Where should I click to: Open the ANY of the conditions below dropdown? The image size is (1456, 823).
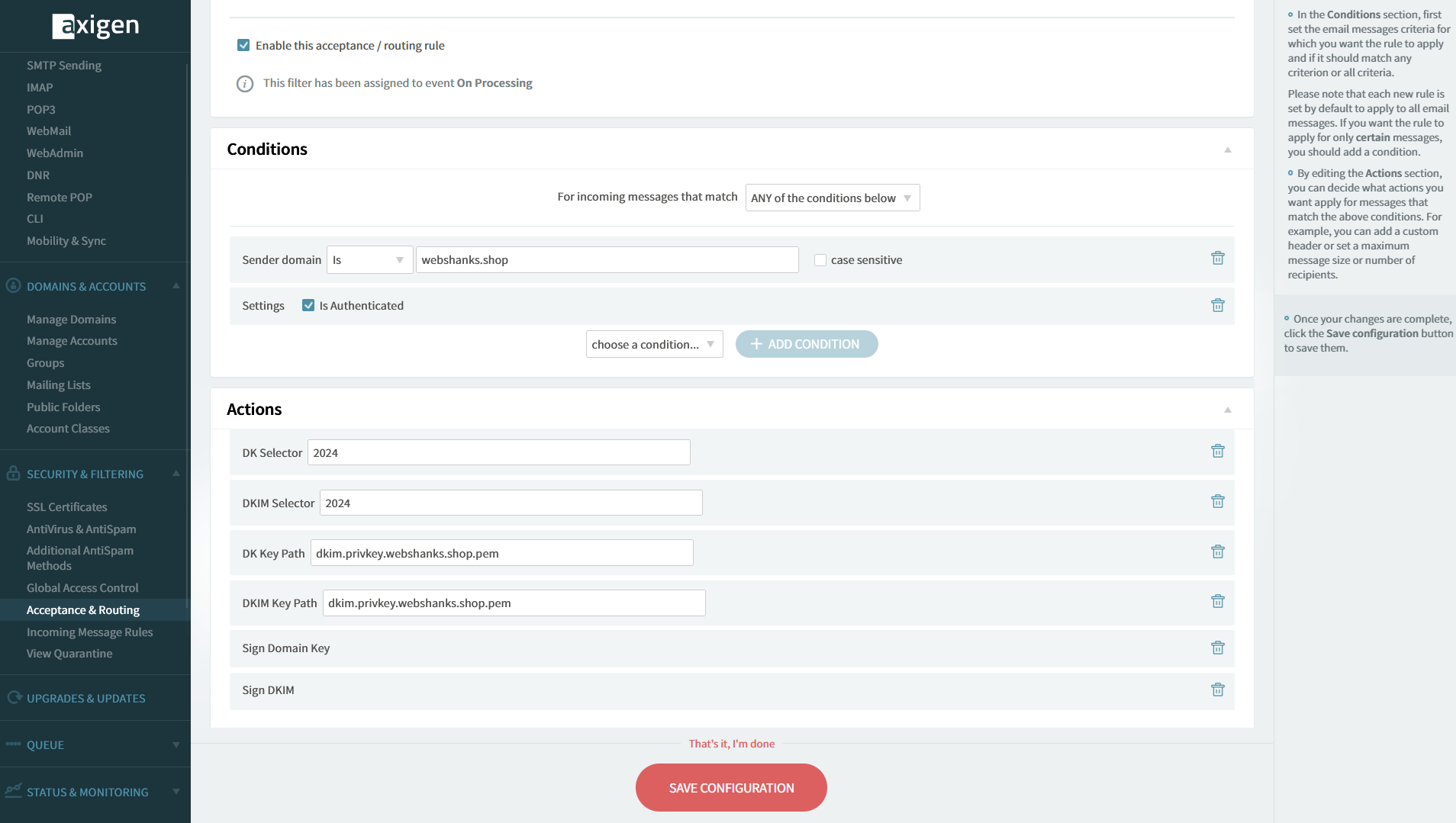pyautogui.click(x=833, y=198)
